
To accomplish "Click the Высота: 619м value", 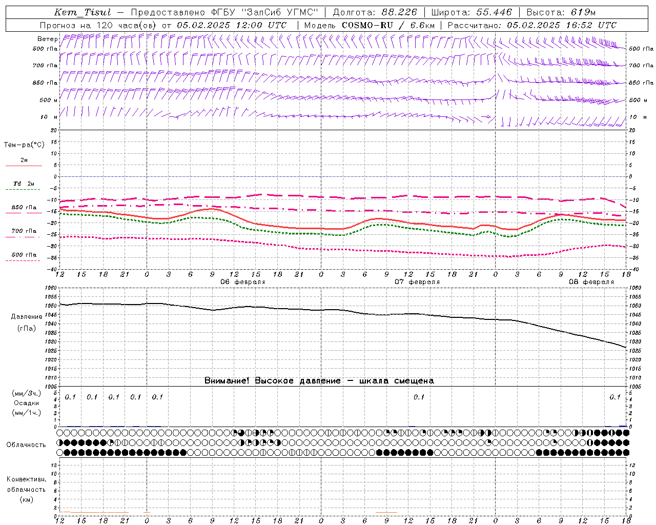I will (x=561, y=12).
